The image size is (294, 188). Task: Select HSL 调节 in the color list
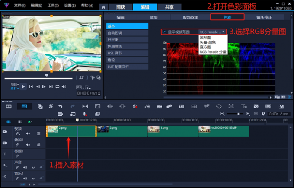127,53
